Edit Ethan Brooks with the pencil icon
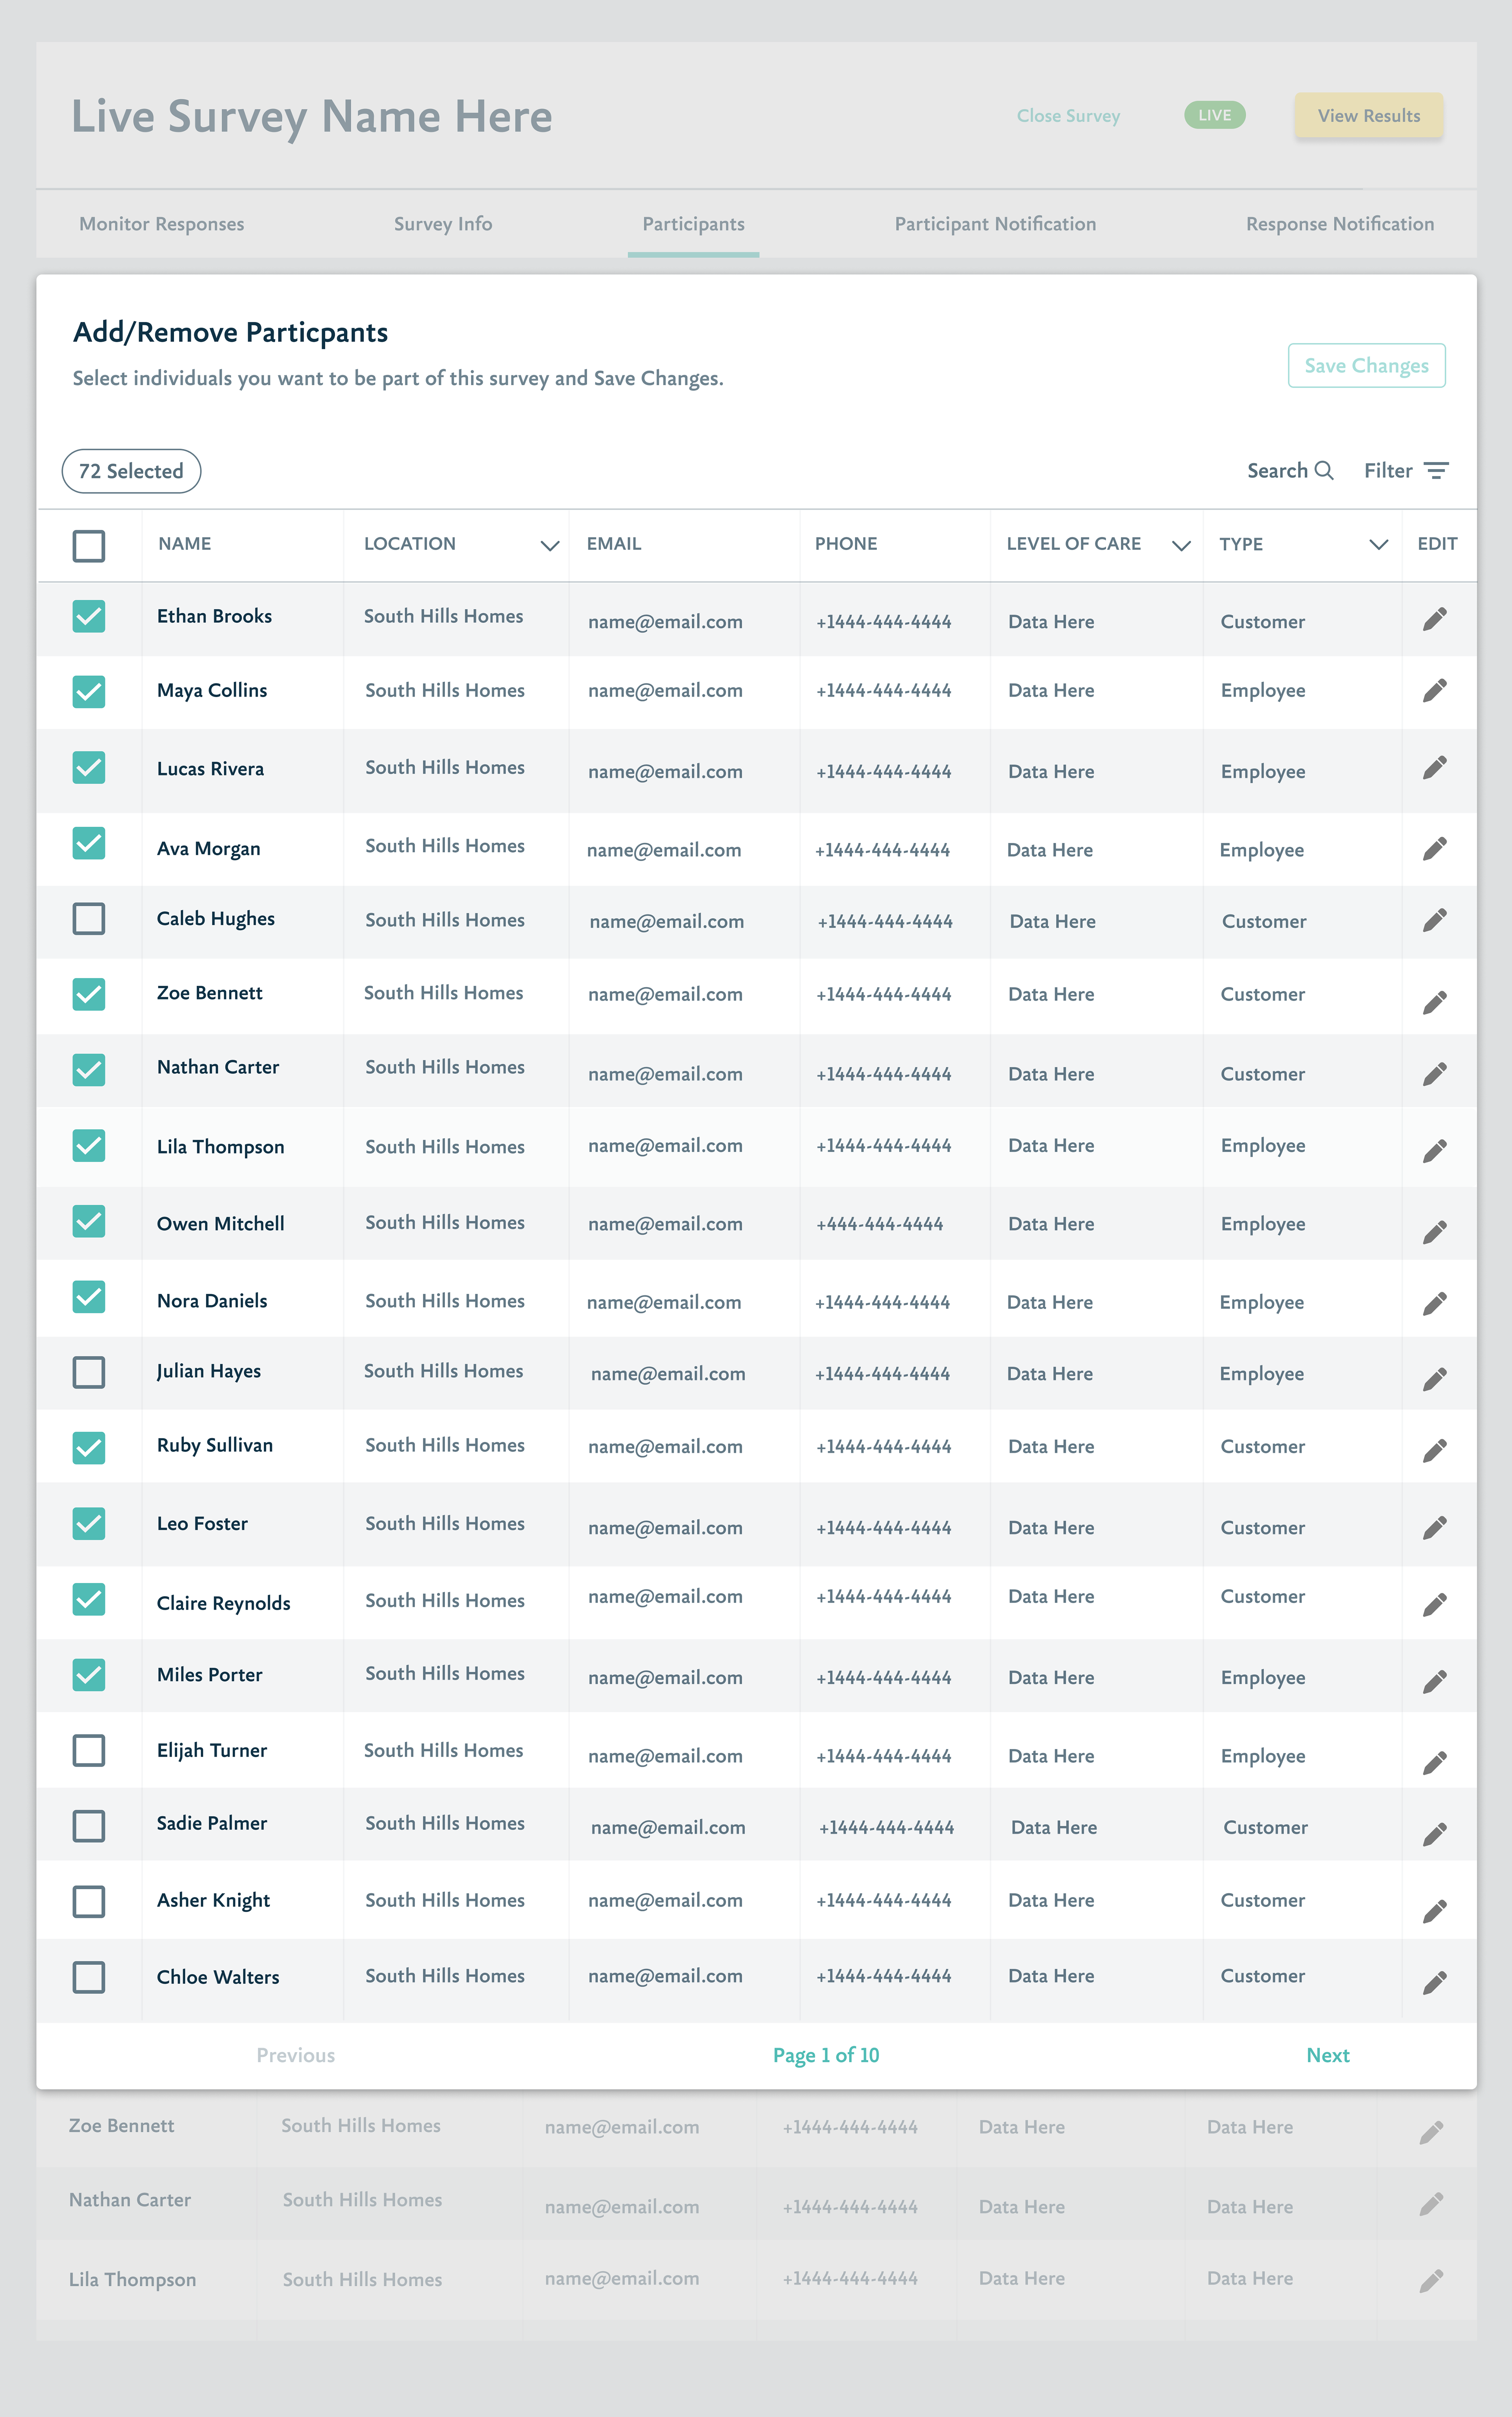The width and height of the screenshot is (1512, 2417). 1434,620
